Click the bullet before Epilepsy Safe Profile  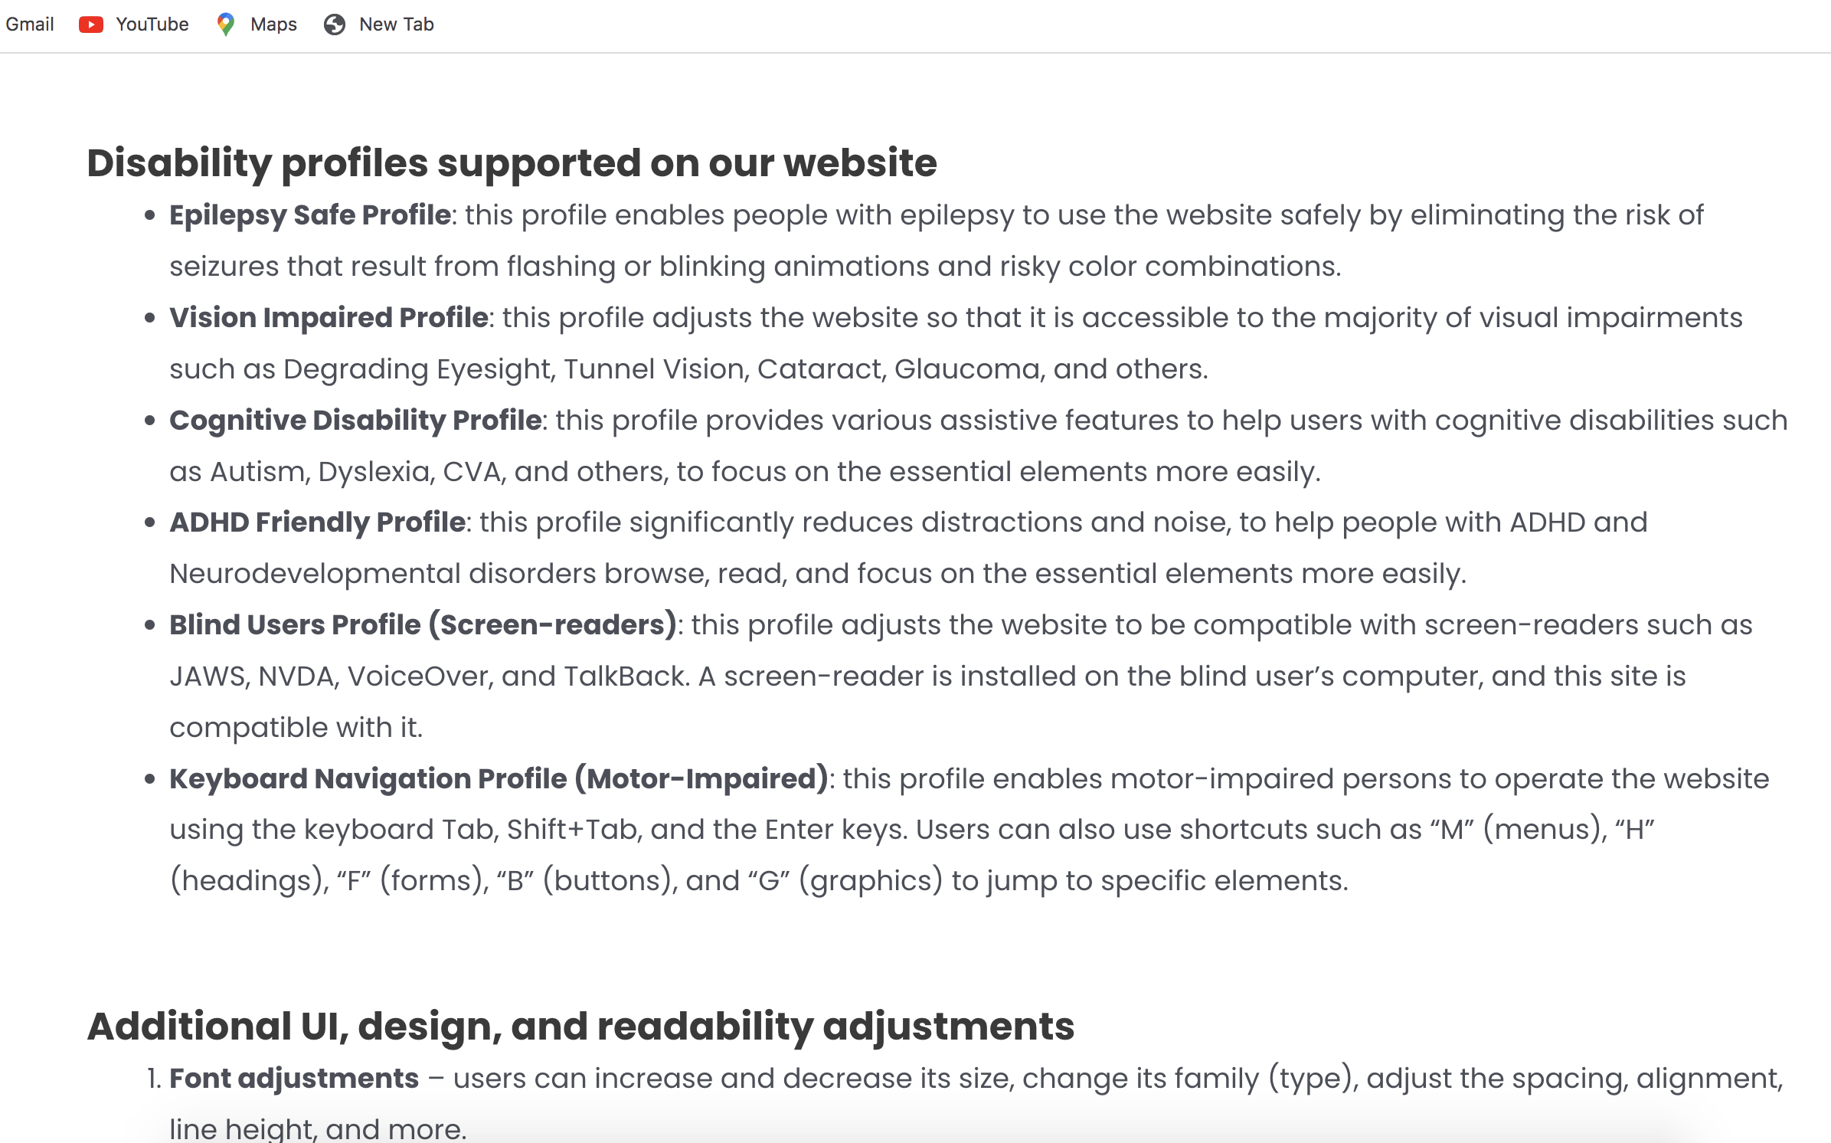[x=150, y=216]
